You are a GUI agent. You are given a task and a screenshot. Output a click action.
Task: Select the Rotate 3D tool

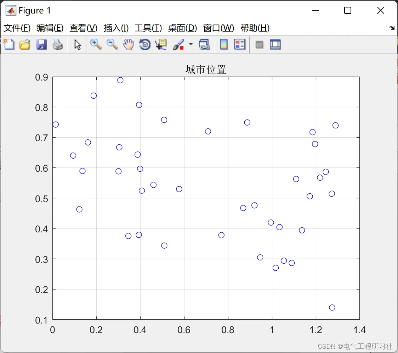(145, 44)
